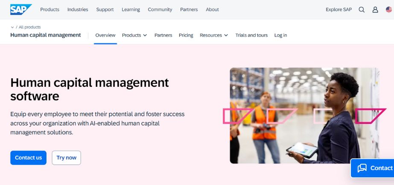Select the Overview tab
Image resolution: width=394 pixels, height=185 pixels.
(x=105, y=35)
